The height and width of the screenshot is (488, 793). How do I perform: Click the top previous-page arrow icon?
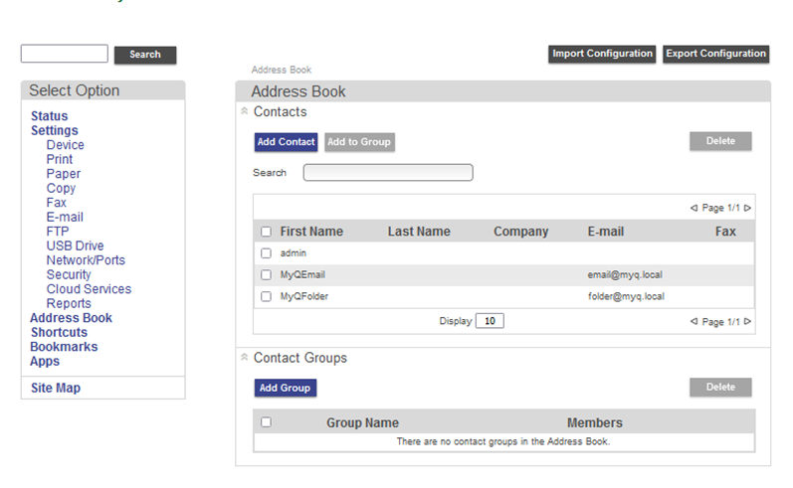(x=694, y=209)
